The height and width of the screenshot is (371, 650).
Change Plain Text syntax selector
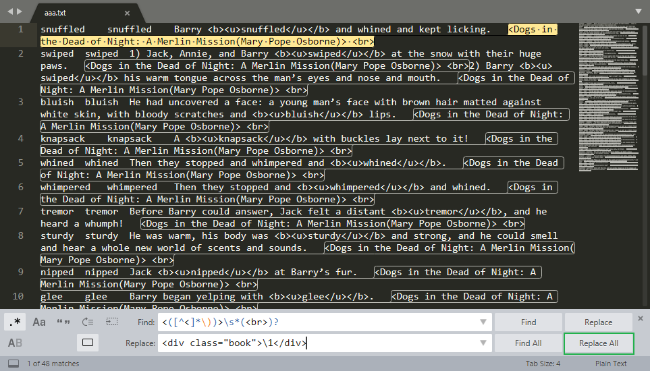(611, 364)
